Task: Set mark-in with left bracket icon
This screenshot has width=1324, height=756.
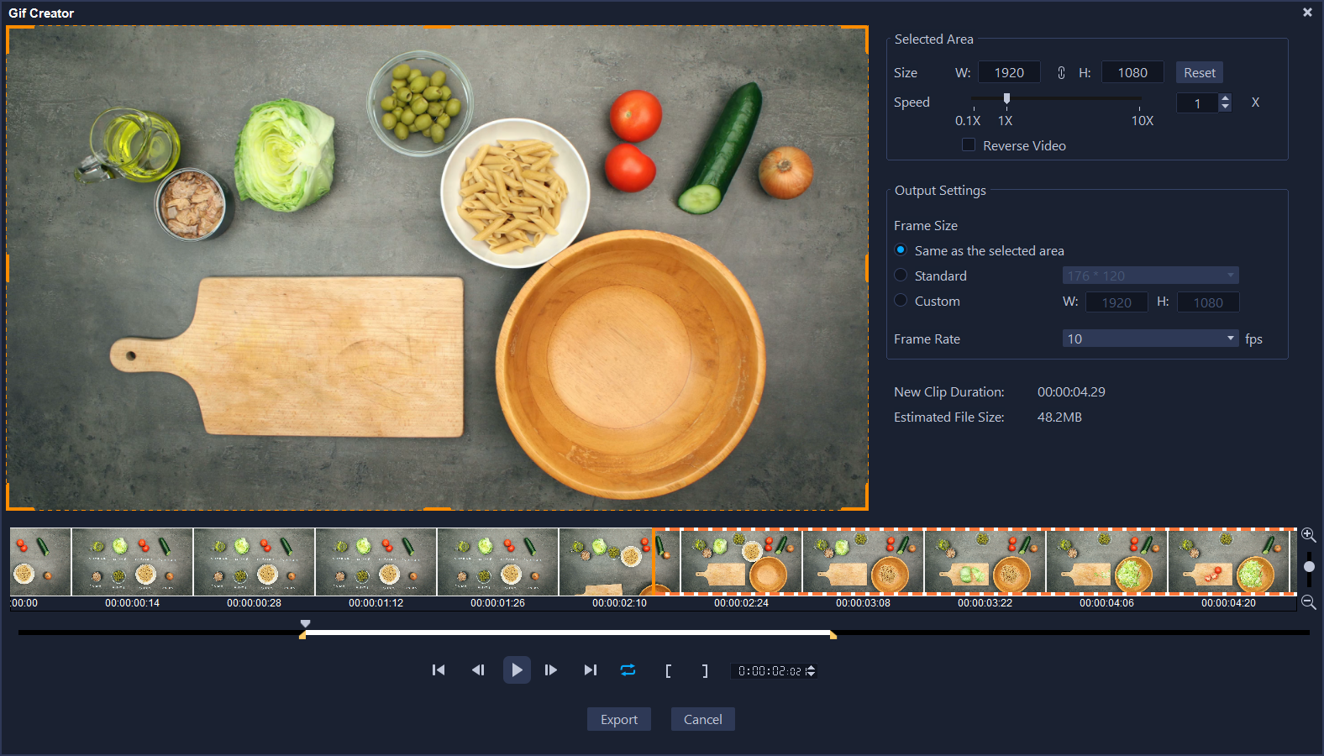Action: 668,670
